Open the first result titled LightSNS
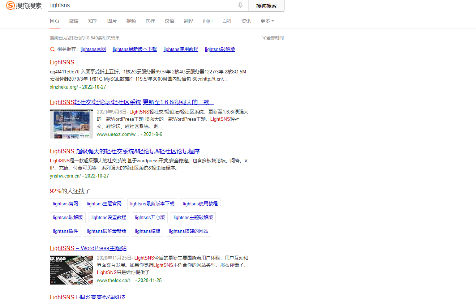 pos(62,63)
